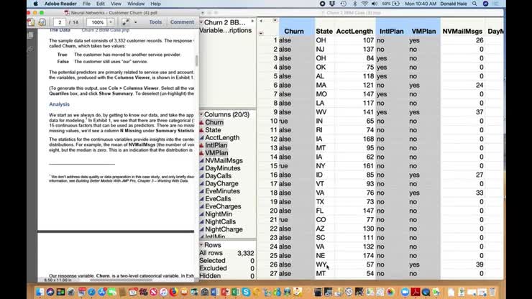Click the Churn 2 BB table panel triangle

[201, 22]
